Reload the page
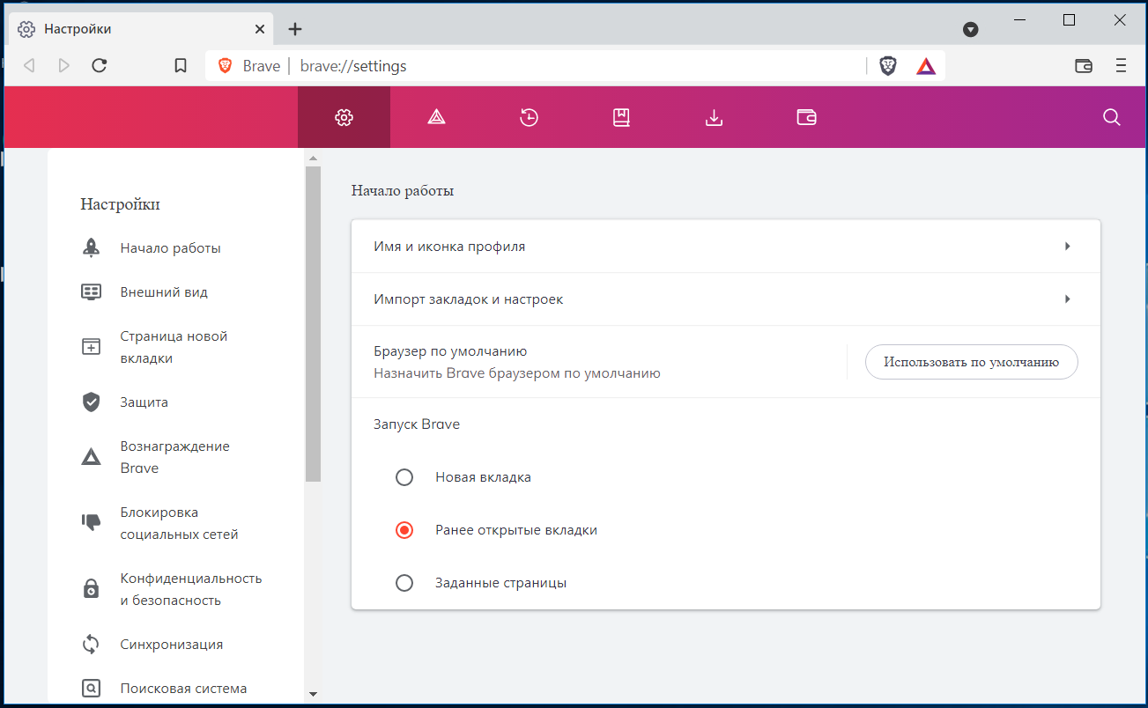 tap(100, 65)
